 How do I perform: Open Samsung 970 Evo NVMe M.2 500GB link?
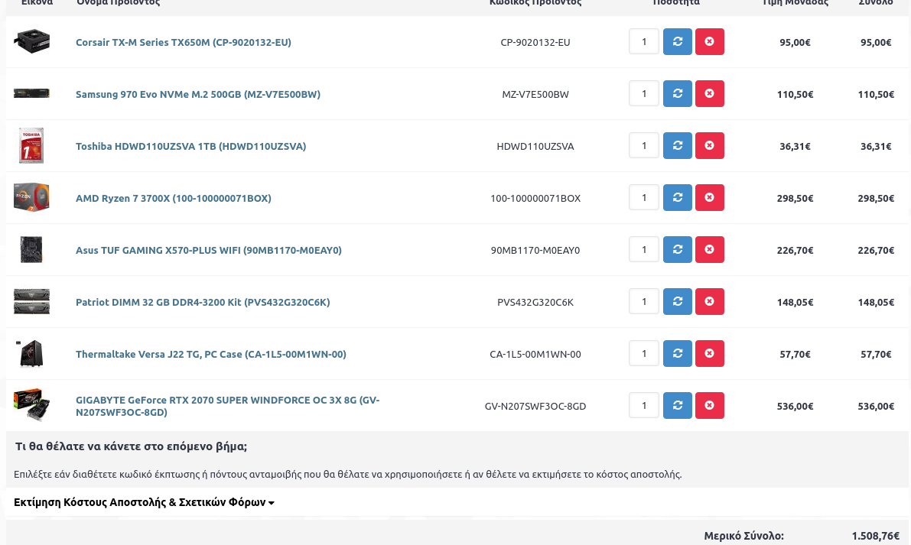tap(198, 94)
